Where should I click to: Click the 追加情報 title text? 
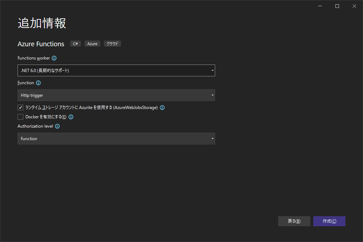42,23
